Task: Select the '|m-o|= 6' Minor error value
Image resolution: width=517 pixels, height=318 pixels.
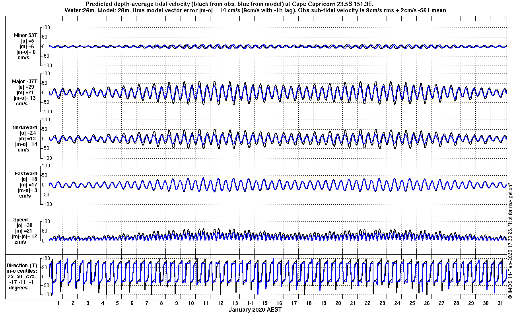Action: click(26, 52)
